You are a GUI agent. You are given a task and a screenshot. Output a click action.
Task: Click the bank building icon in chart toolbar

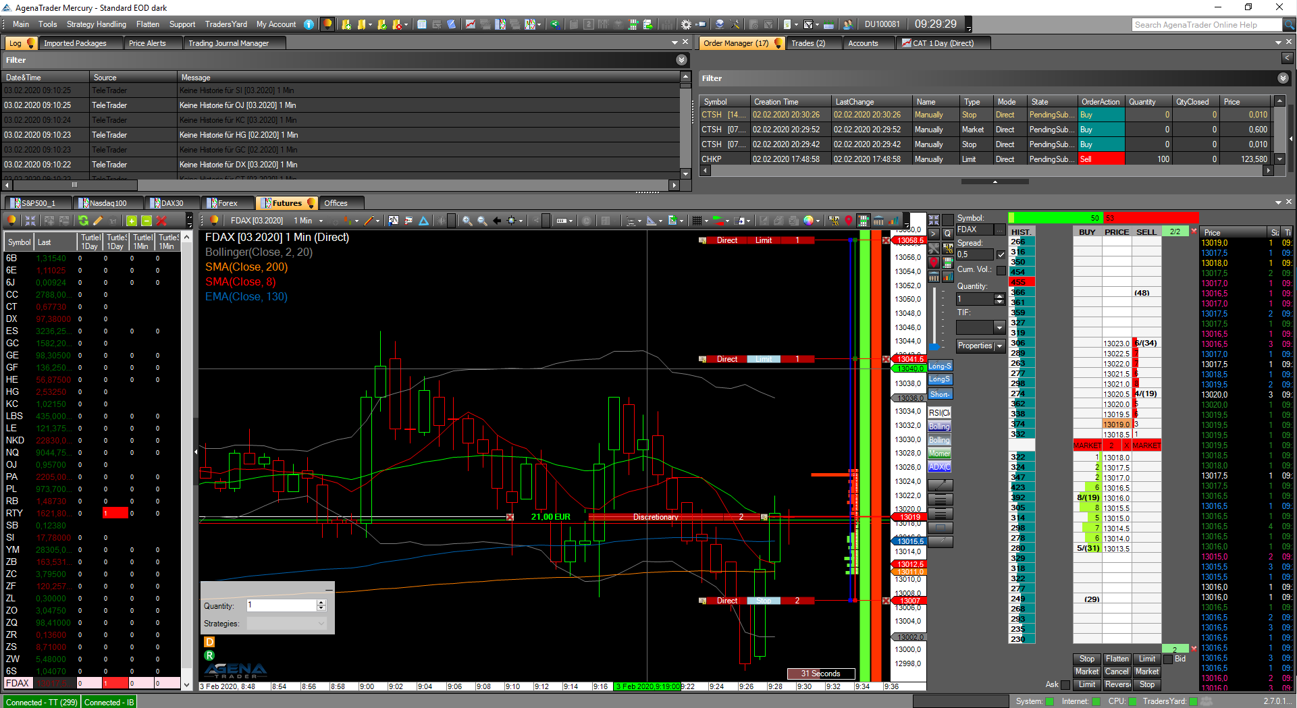[878, 221]
